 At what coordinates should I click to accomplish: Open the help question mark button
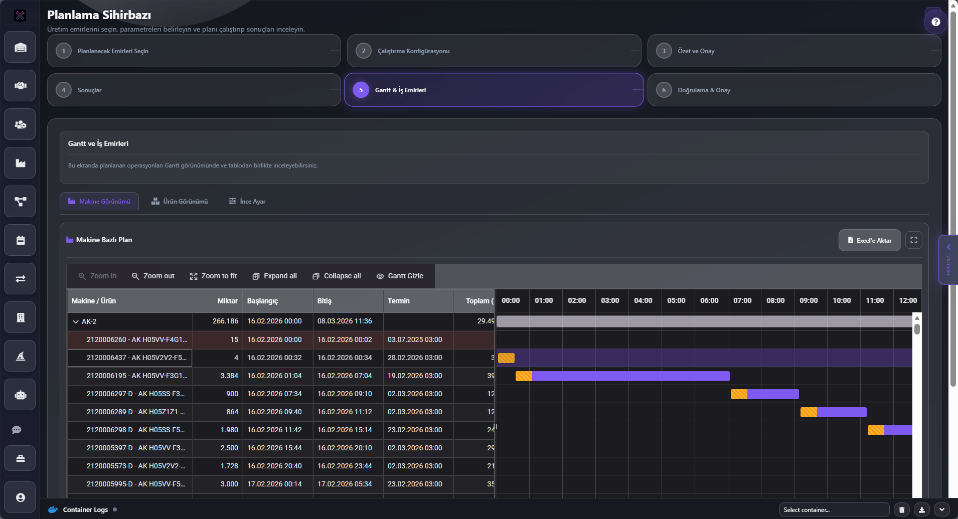pyautogui.click(x=934, y=21)
